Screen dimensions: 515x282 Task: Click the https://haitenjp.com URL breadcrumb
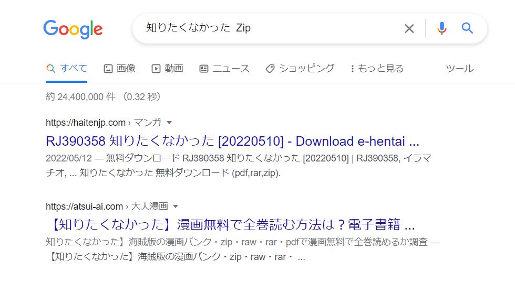(x=86, y=123)
